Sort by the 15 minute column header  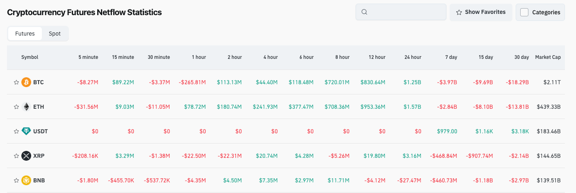pyautogui.click(x=123, y=57)
